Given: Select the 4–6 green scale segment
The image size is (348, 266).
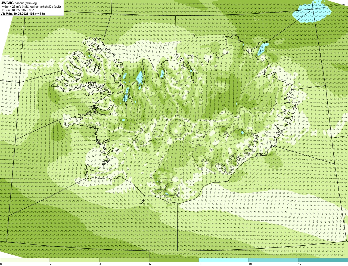Looking at the screenshot, I should (x=124, y=260).
